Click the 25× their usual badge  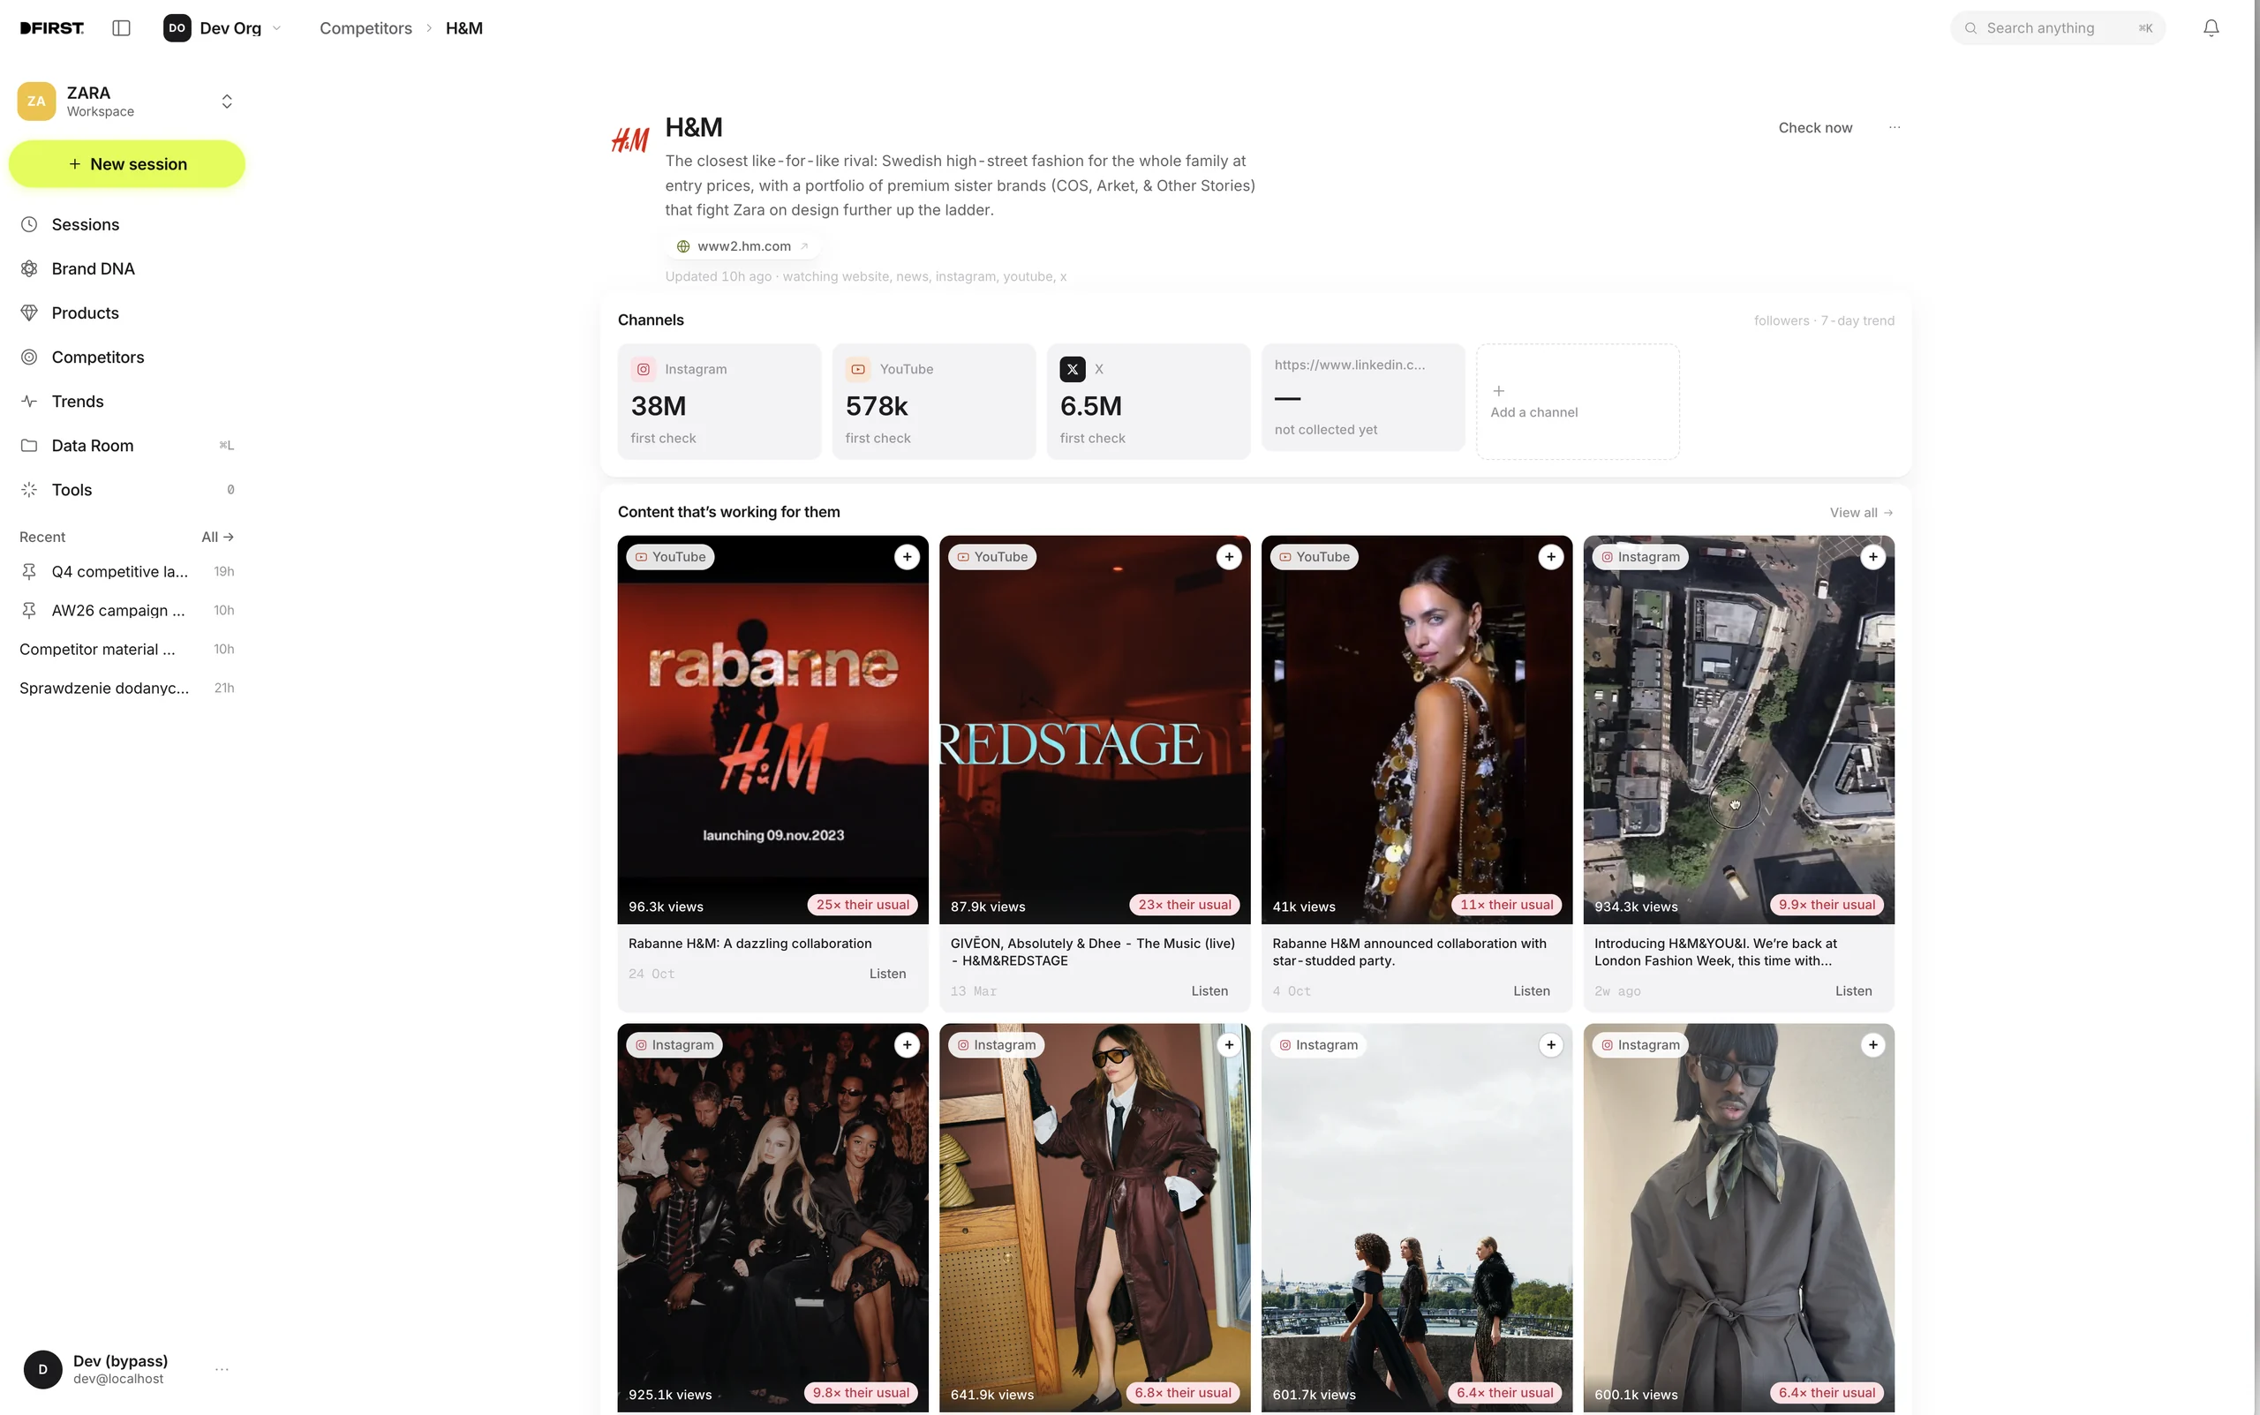863,905
